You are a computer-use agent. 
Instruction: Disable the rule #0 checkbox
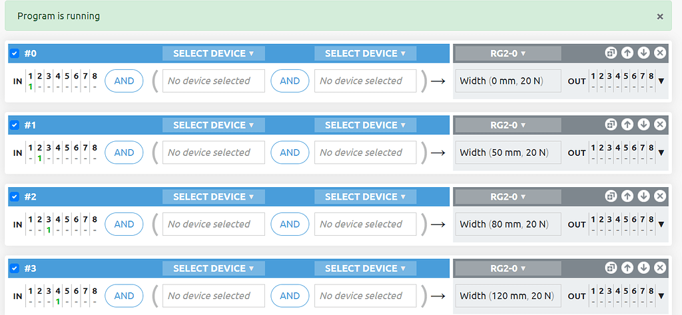pos(15,53)
